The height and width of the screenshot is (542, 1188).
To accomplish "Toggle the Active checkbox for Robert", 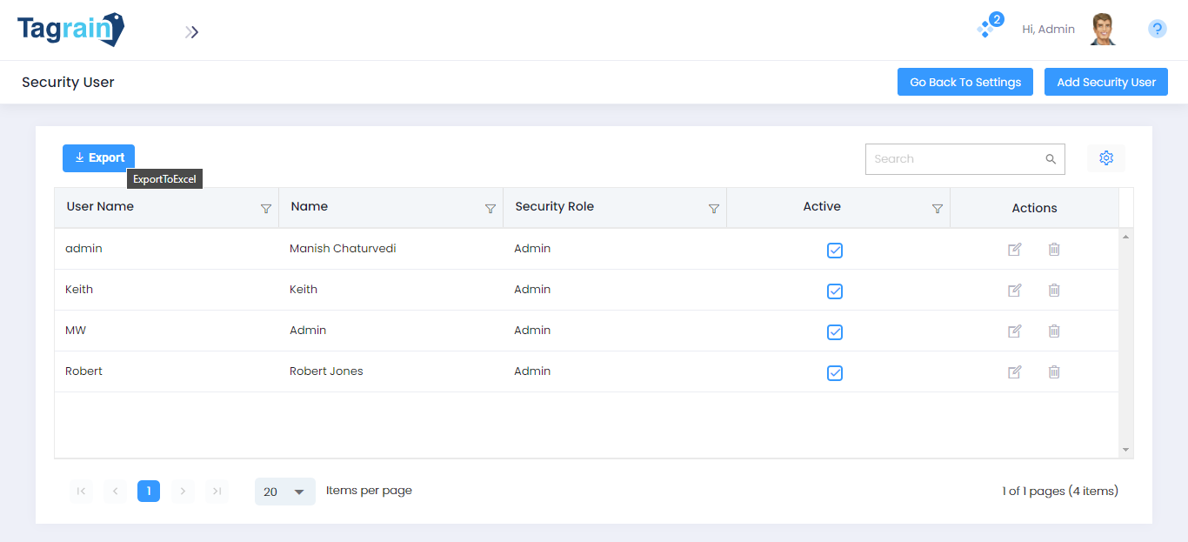I will [x=834, y=373].
